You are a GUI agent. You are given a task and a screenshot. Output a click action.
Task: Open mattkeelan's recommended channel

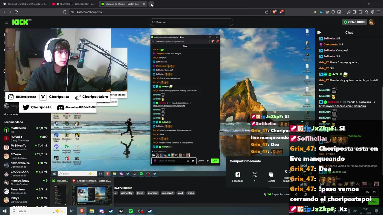click(x=25, y=130)
